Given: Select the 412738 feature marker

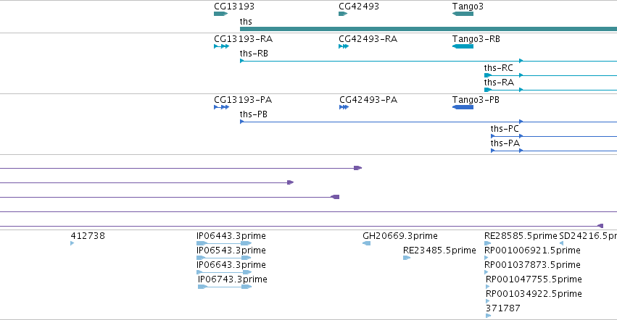Looking at the screenshot, I should (73, 243).
